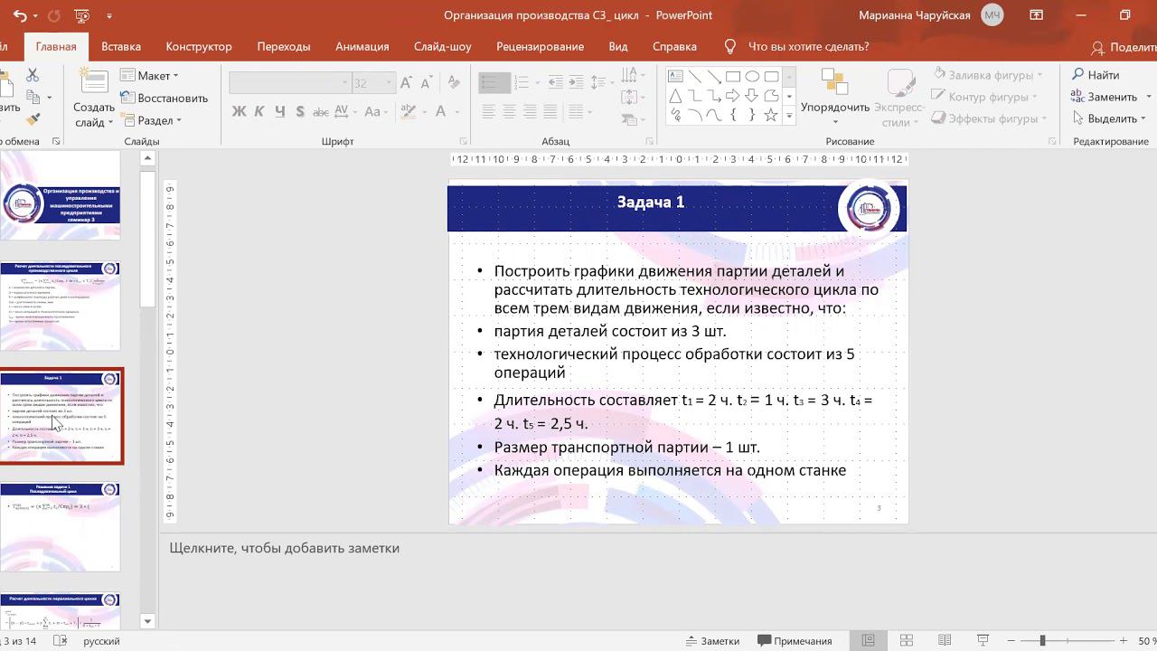Open the Переходы ribbon tab
The image size is (1157, 651).
click(x=284, y=46)
